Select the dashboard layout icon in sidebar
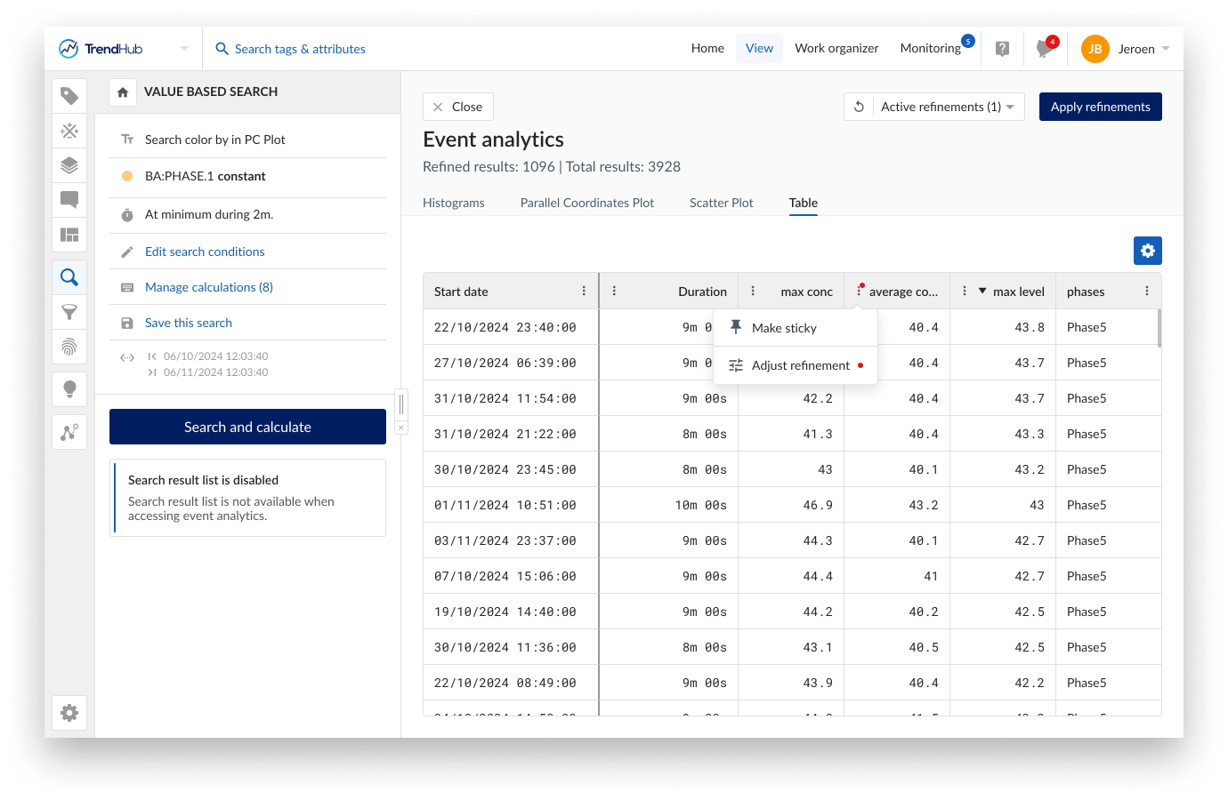Image resolution: width=1228 pixels, height=800 pixels. [x=69, y=235]
